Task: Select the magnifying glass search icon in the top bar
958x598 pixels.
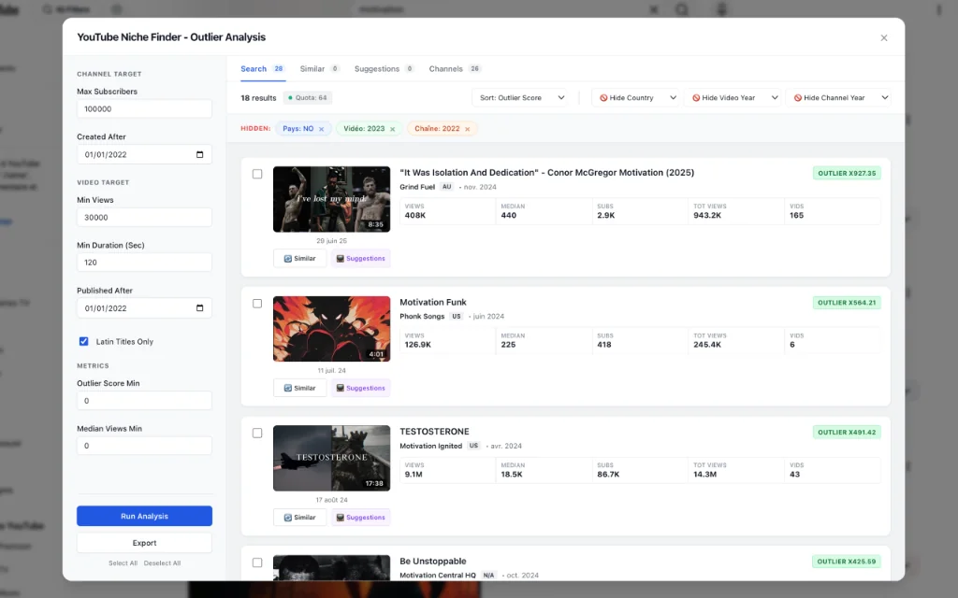Action: (683, 9)
